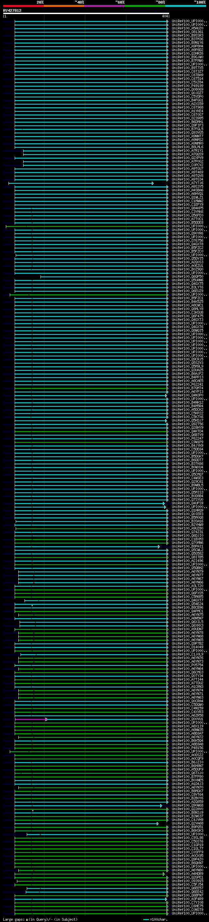Screen dimensions: 209x922
Task: Select the UniRef100_B3SA16 label
Action: pos(187,521)
